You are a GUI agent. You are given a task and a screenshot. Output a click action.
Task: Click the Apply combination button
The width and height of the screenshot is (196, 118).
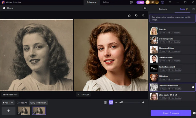click(x=38, y=103)
